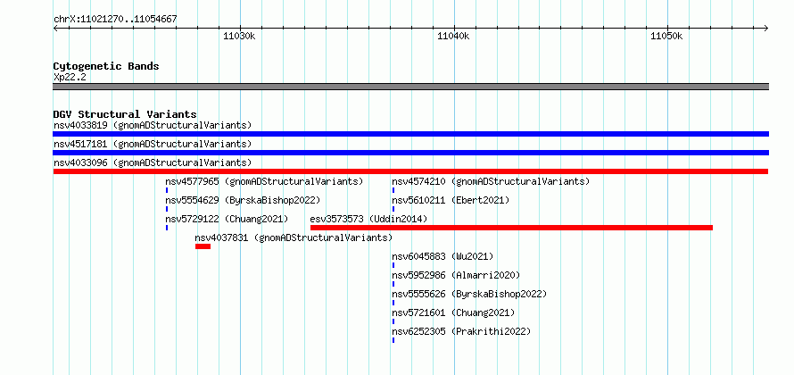
Task: Select nsv5555626 (ByrskaBishop2022) label
Action: (x=469, y=294)
